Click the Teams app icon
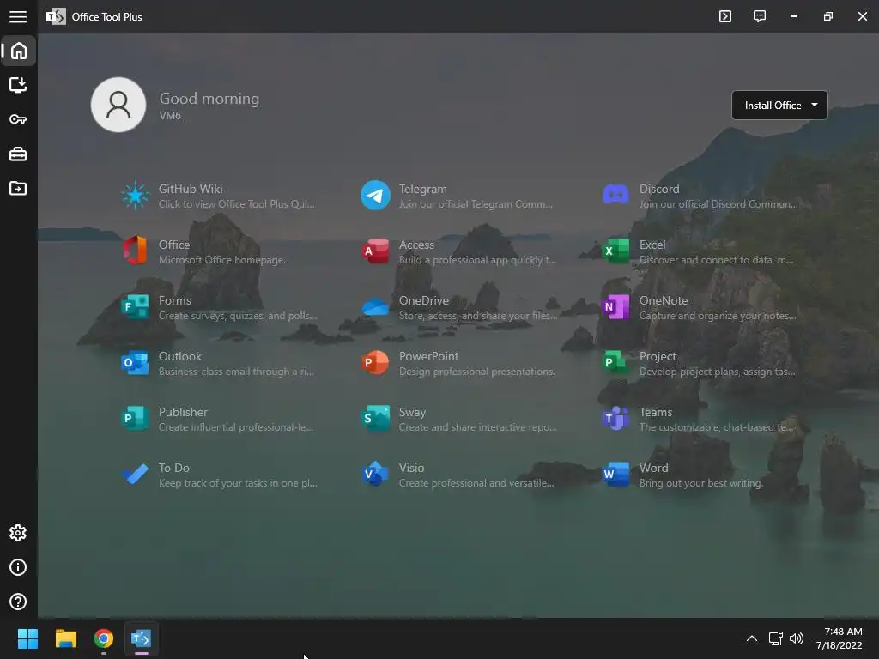The width and height of the screenshot is (879, 659). (615, 418)
